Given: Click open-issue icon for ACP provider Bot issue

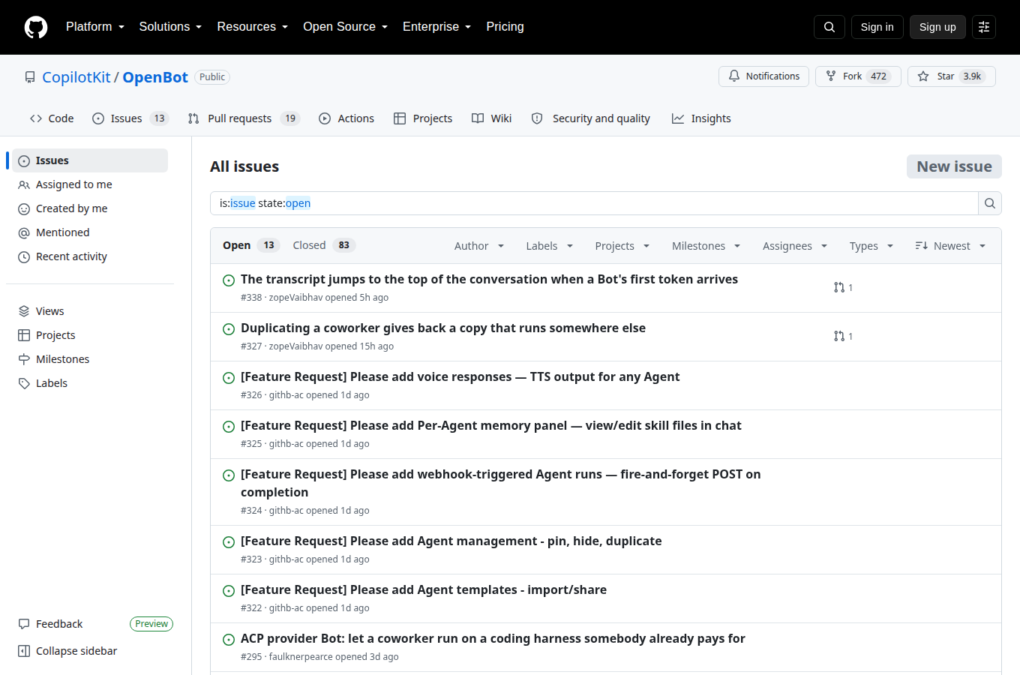Looking at the screenshot, I should [x=229, y=640].
